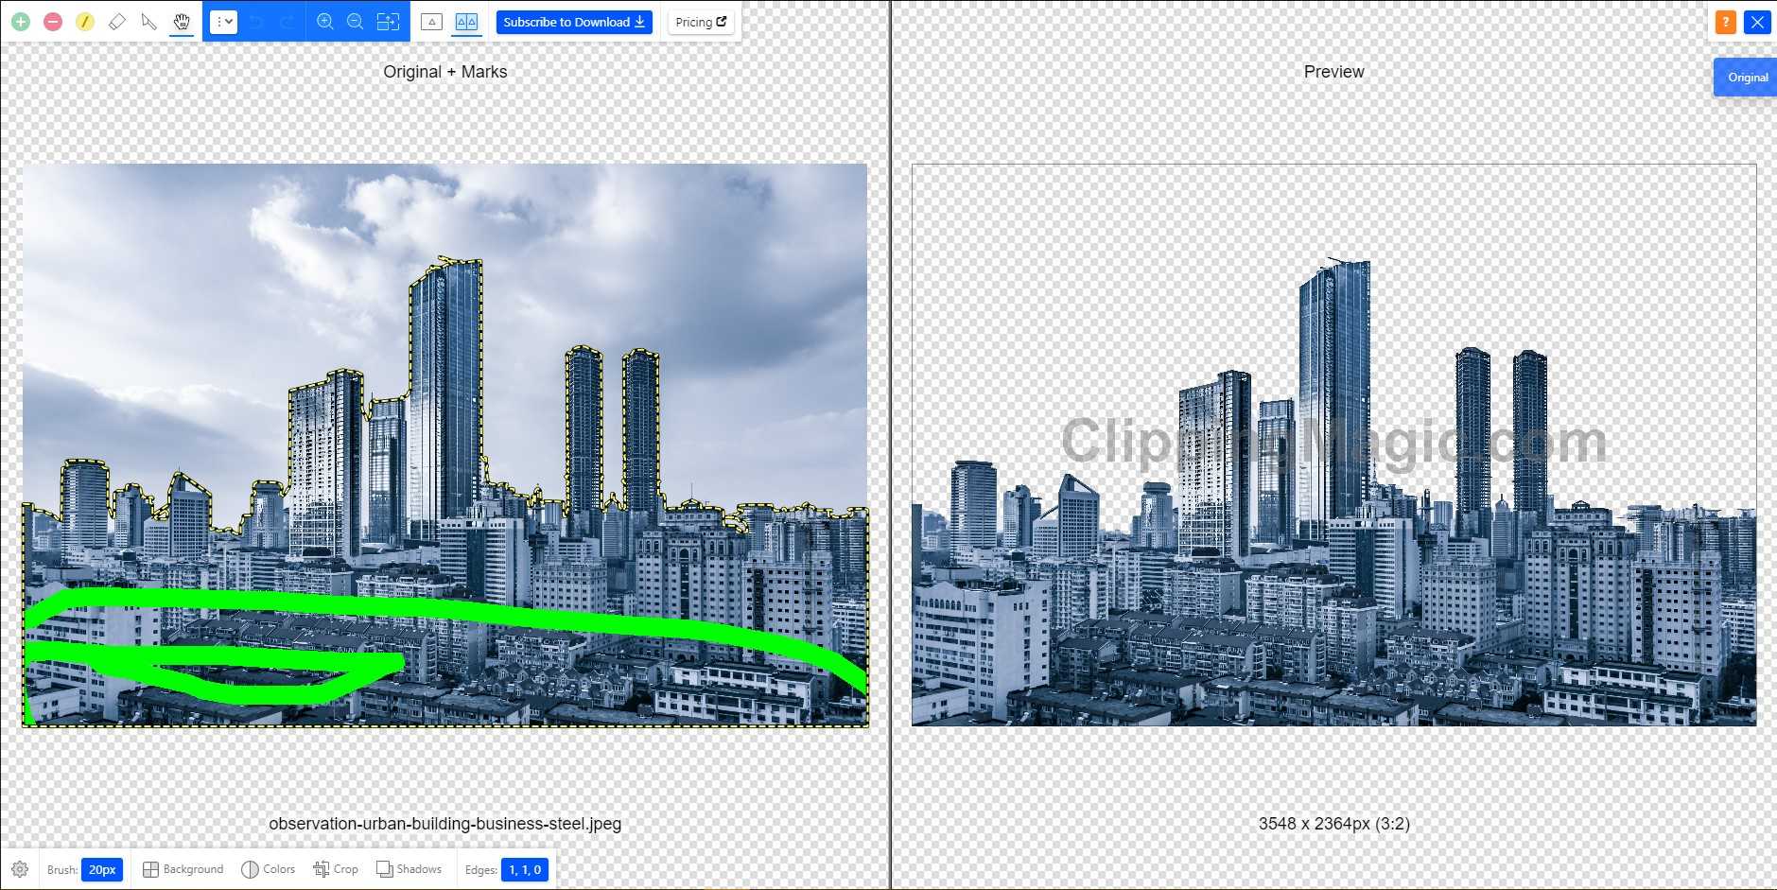1777x890 pixels.
Task: Zoom in with the magnifier plus icon
Action: [x=325, y=22]
